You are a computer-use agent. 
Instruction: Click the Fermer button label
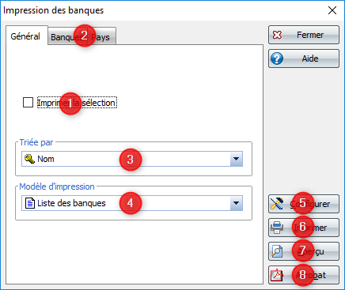click(x=310, y=35)
